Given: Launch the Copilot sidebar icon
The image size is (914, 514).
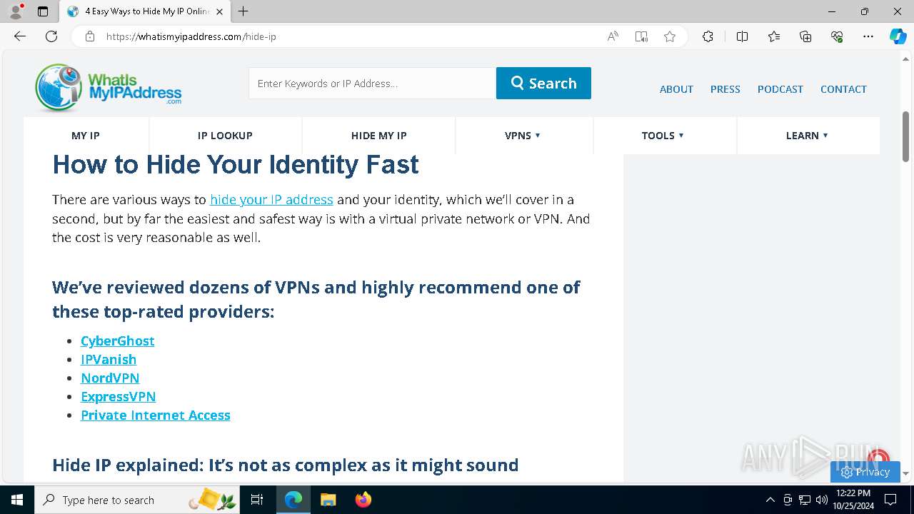Looking at the screenshot, I should [x=898, y=36].
